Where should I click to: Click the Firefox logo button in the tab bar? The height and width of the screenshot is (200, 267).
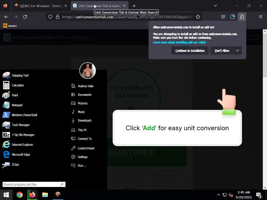pyautogui.click(x=5, y=6)
